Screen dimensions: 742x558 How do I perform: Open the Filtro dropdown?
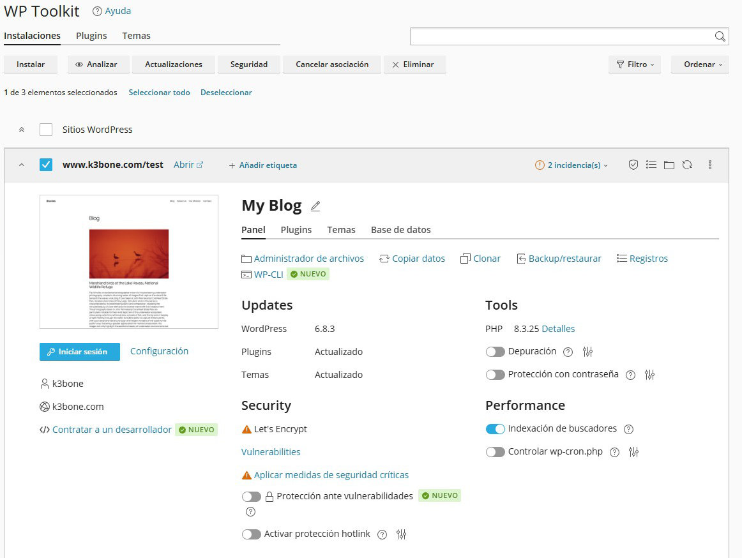coord(634,64)
